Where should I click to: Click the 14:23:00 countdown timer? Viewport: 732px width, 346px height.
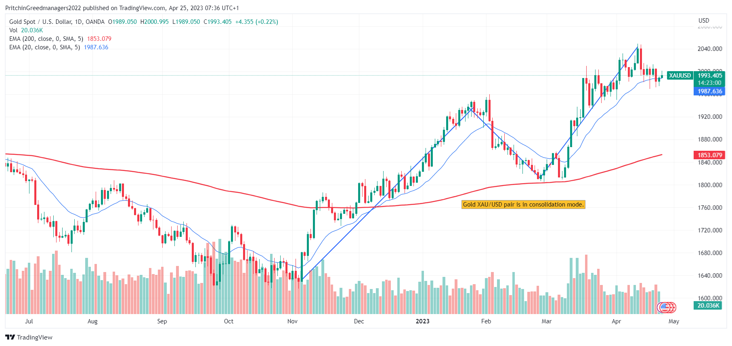[x=710, y=83]
